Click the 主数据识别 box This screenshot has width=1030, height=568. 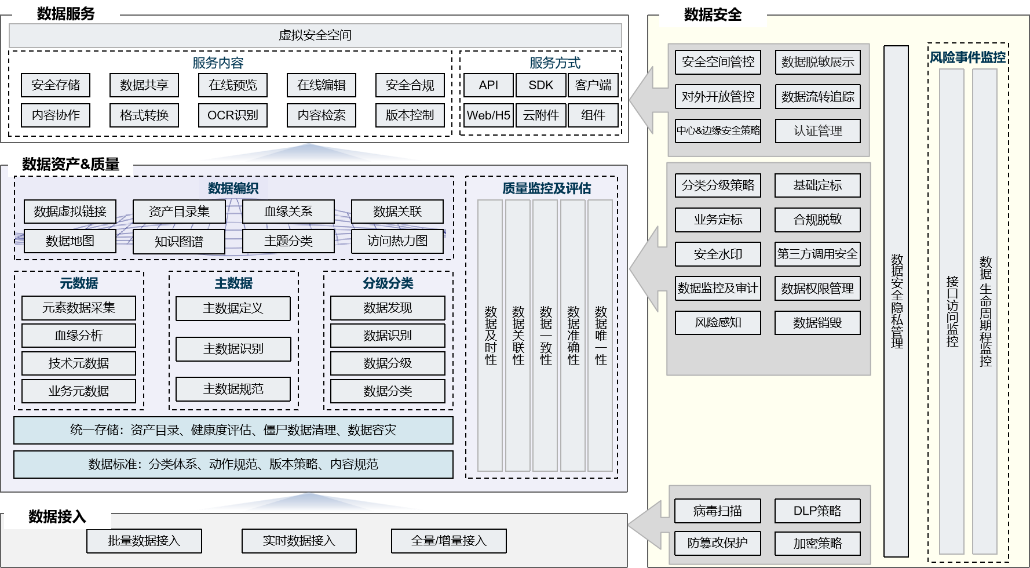(x=233, y=349)
